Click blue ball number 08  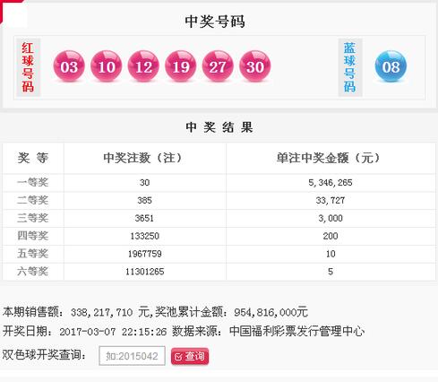[x=391, y=66]
